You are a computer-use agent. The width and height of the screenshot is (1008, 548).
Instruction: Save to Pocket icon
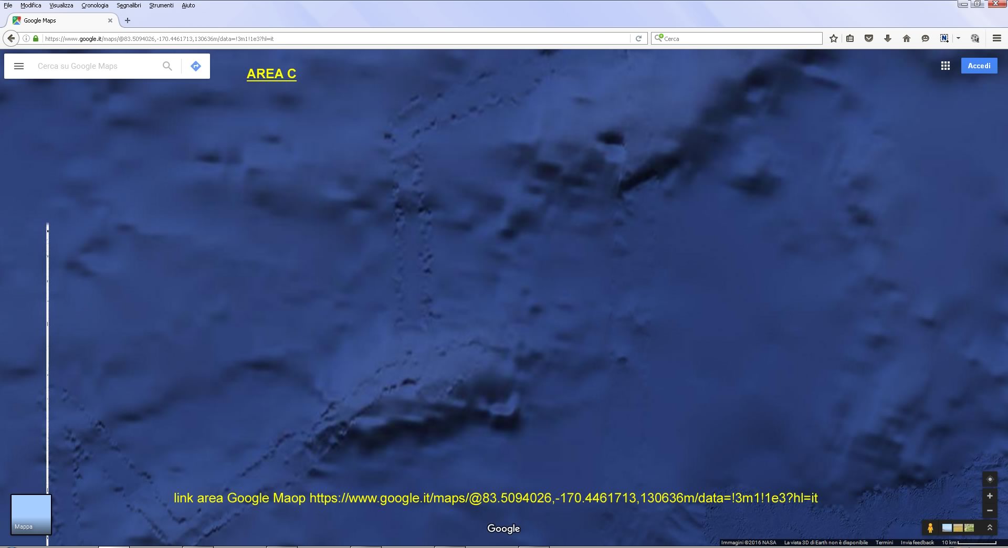coord(869,38)
